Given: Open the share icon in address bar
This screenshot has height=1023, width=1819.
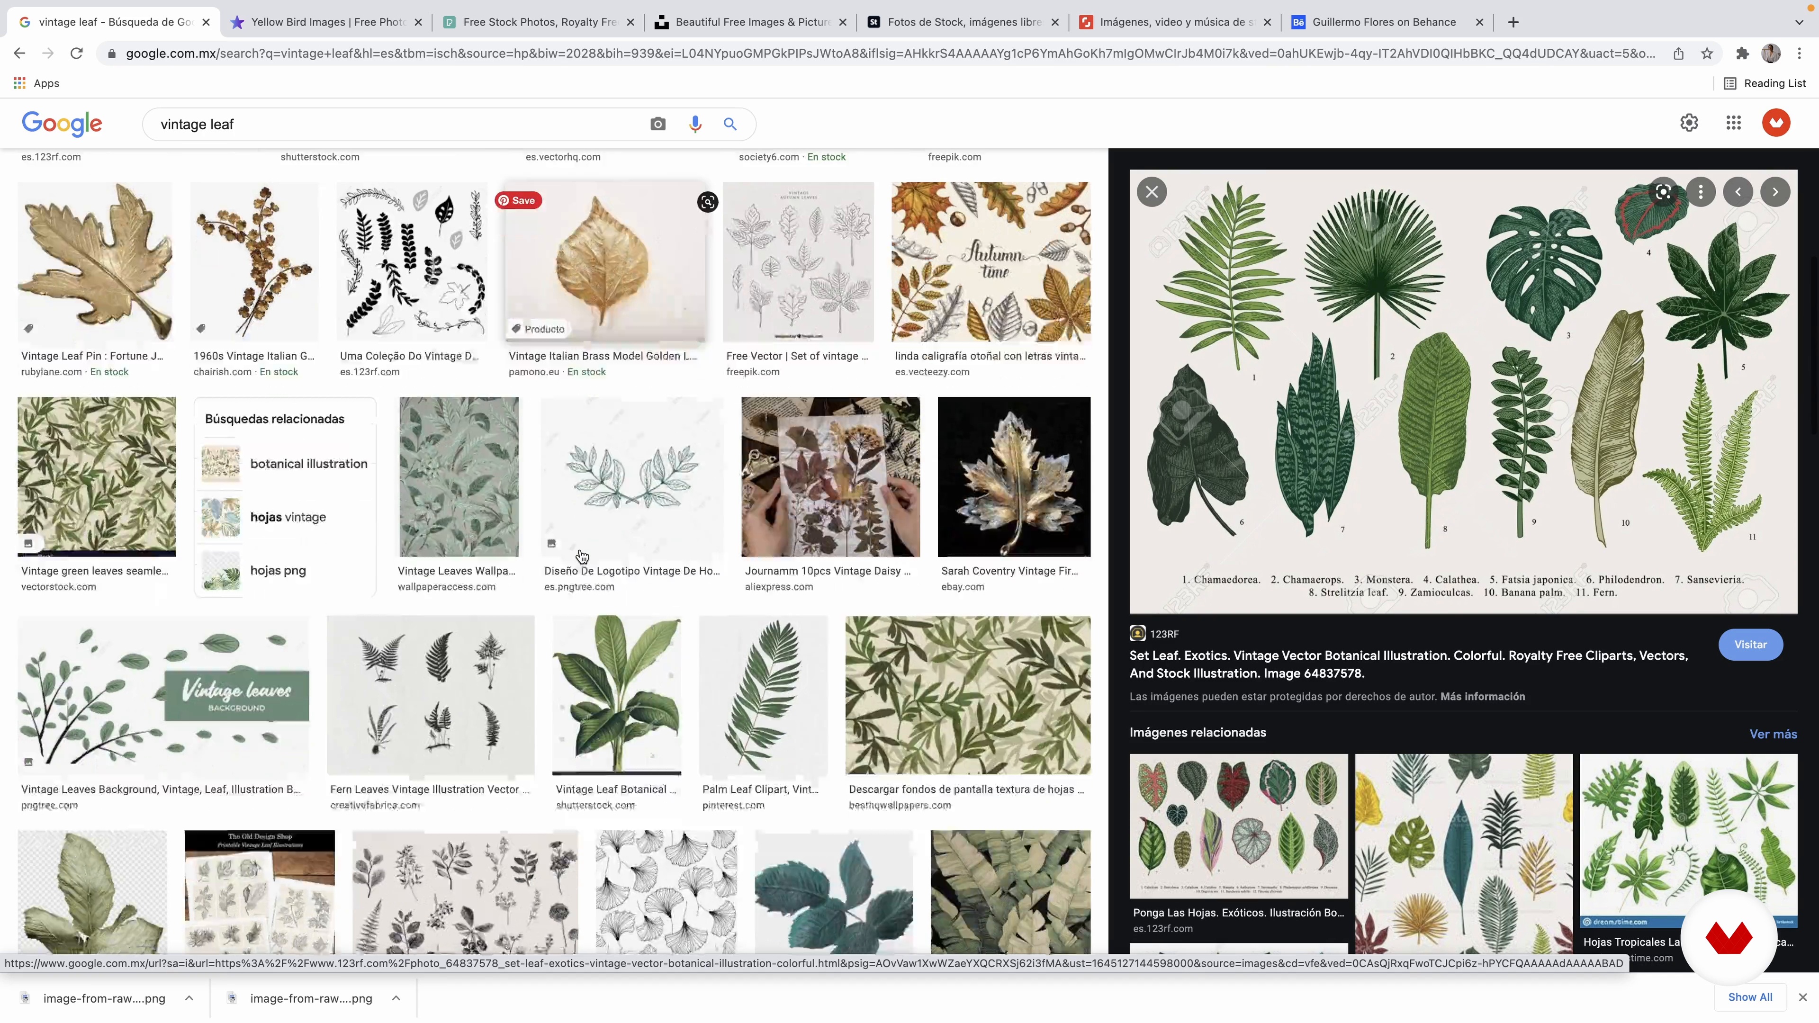Looking at the screenshot, I should [1678, 54].
